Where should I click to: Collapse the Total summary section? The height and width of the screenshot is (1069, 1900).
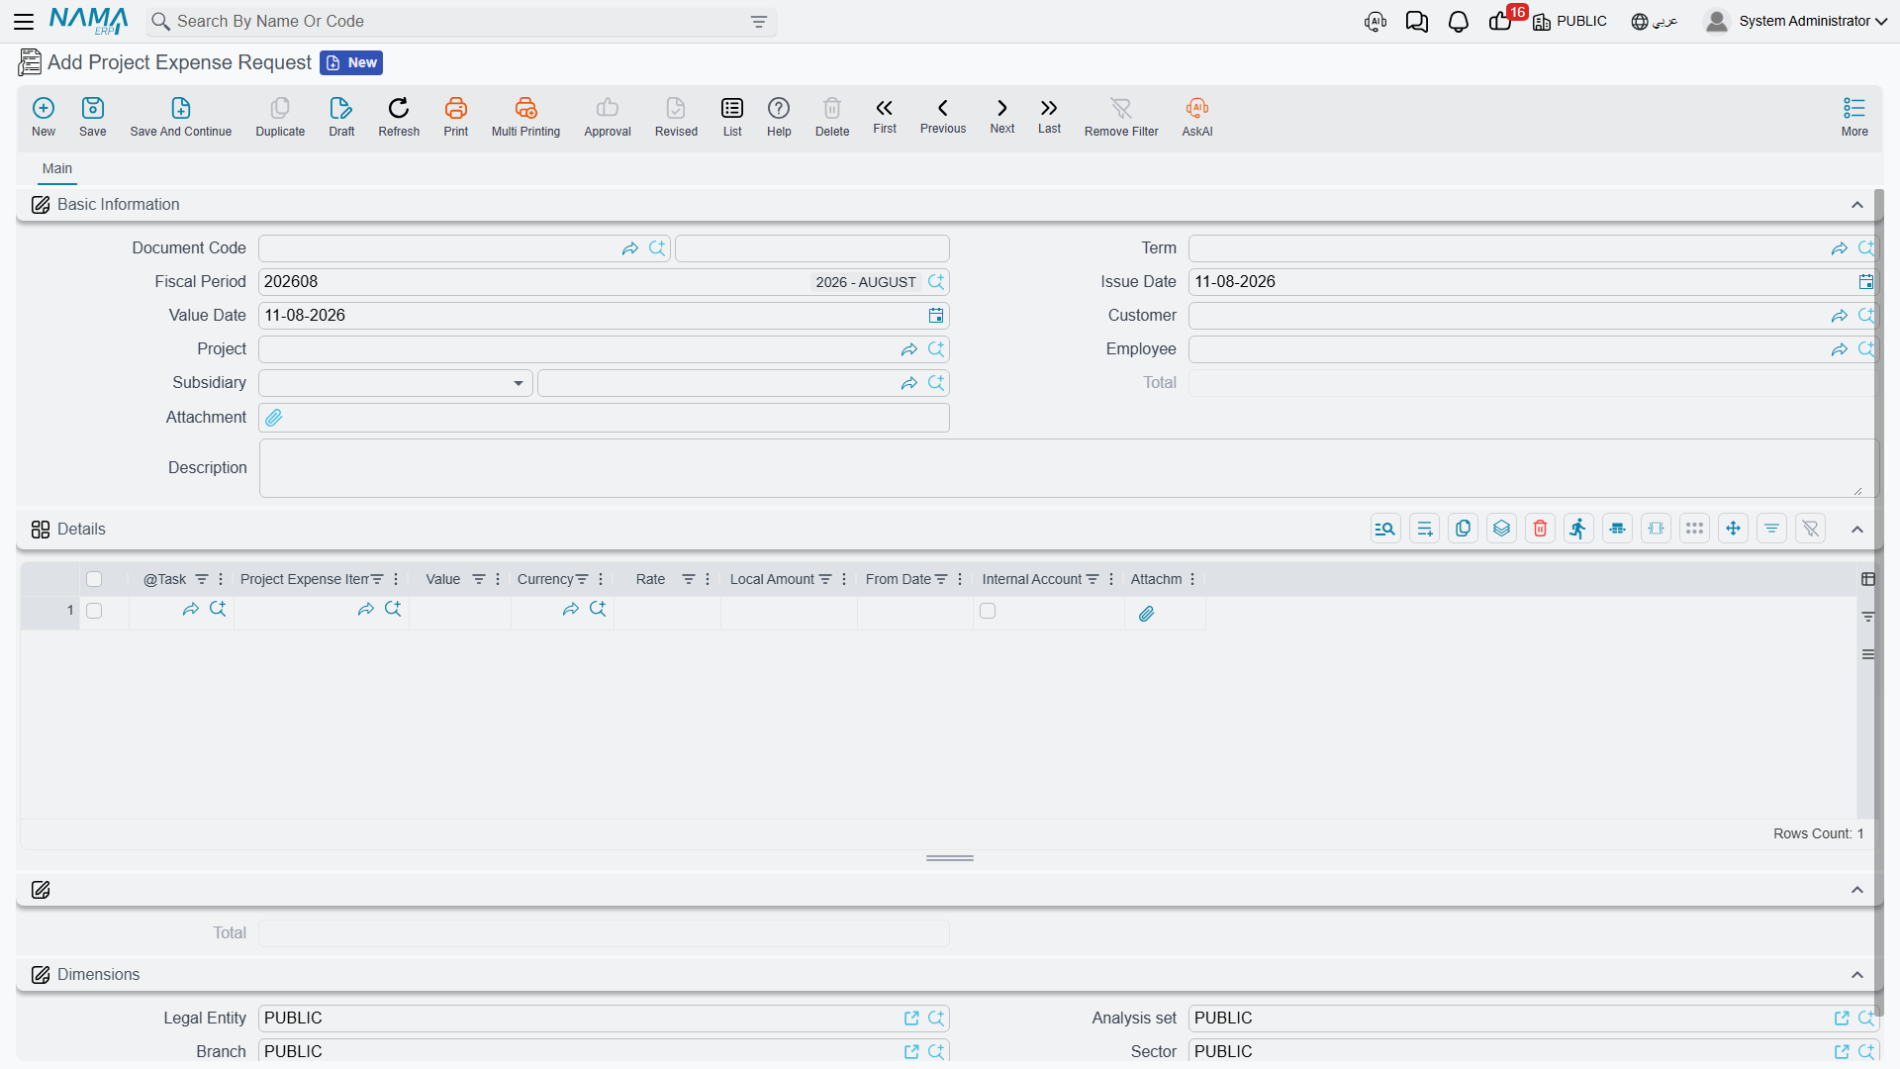(1857, 890)
